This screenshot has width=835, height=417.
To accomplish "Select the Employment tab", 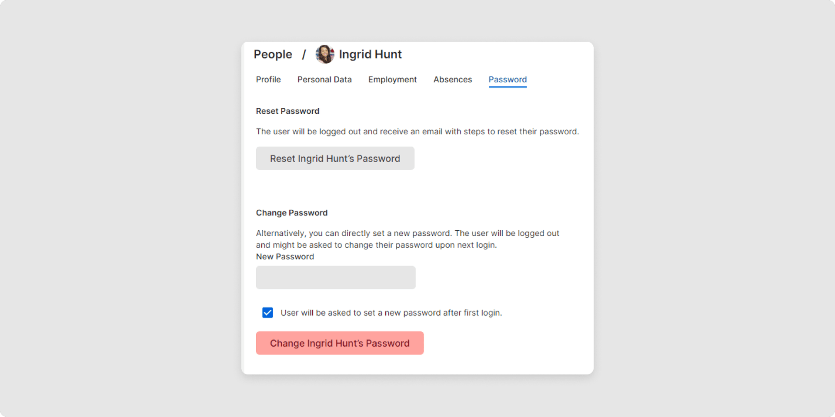I will click(392, 79).
